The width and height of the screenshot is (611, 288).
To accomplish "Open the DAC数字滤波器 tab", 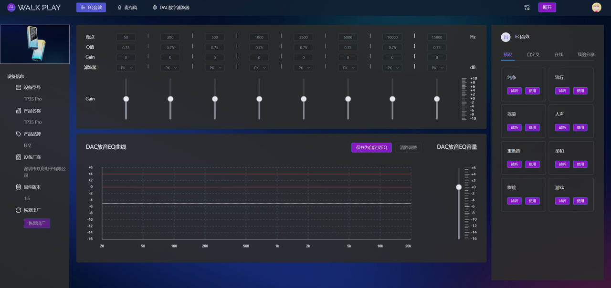I will pos(171,8).
